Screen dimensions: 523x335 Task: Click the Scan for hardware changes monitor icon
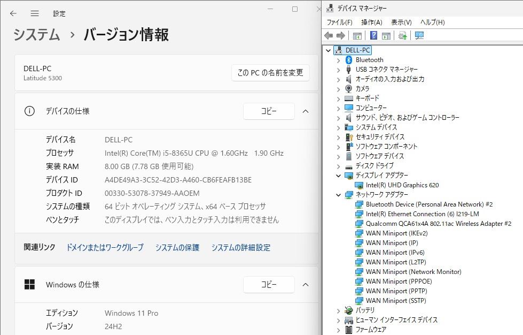coord(419,35)
